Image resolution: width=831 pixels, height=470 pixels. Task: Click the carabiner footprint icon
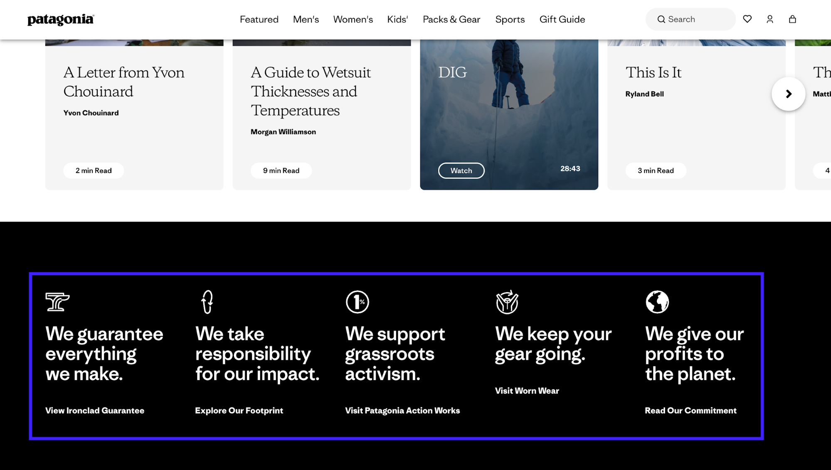coord(207,302)
